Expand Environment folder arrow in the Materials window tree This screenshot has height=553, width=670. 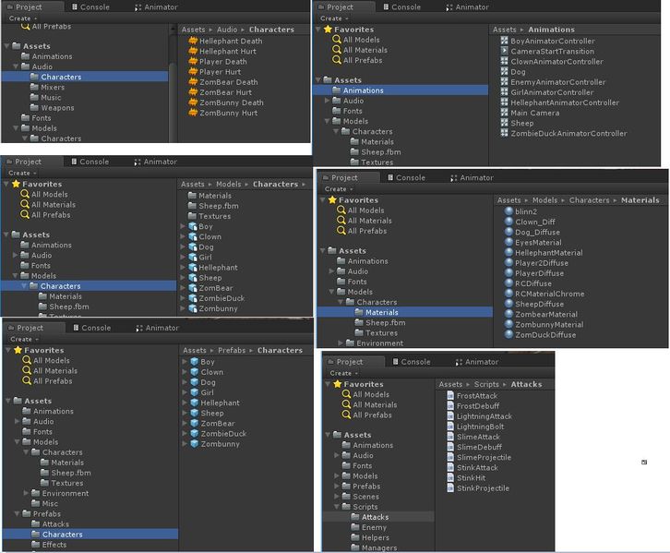click(341, 343)
